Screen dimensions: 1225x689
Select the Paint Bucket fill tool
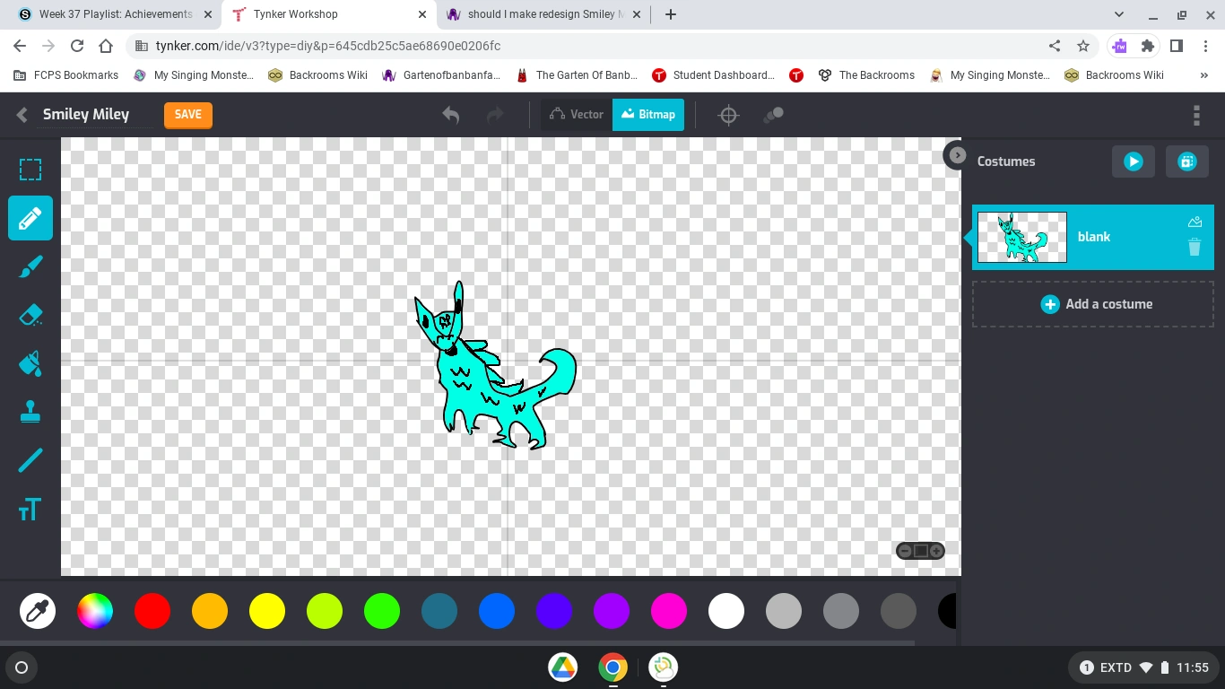coord(30,362)
